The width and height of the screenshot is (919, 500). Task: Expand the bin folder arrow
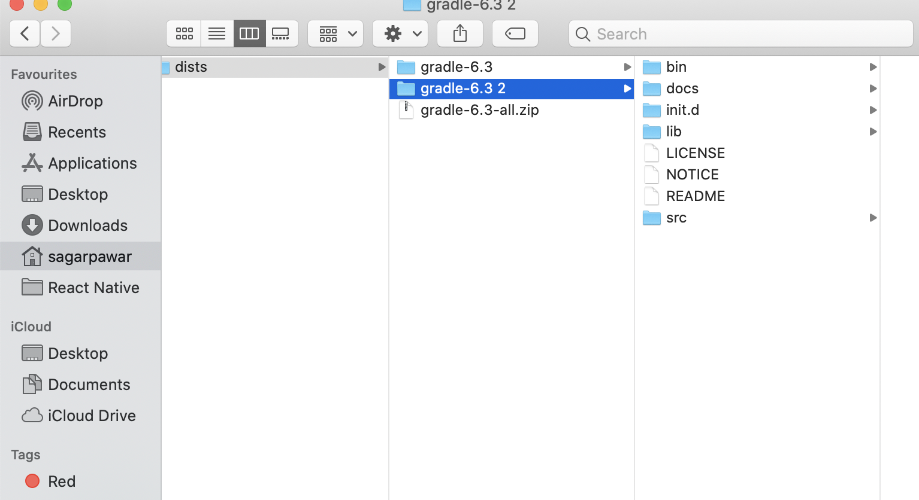[x=873, y=67]
